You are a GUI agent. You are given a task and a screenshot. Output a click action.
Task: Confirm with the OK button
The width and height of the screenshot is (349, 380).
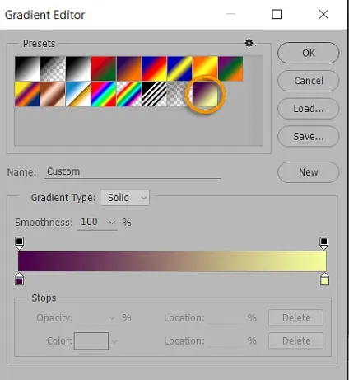[x=309, y=53]
